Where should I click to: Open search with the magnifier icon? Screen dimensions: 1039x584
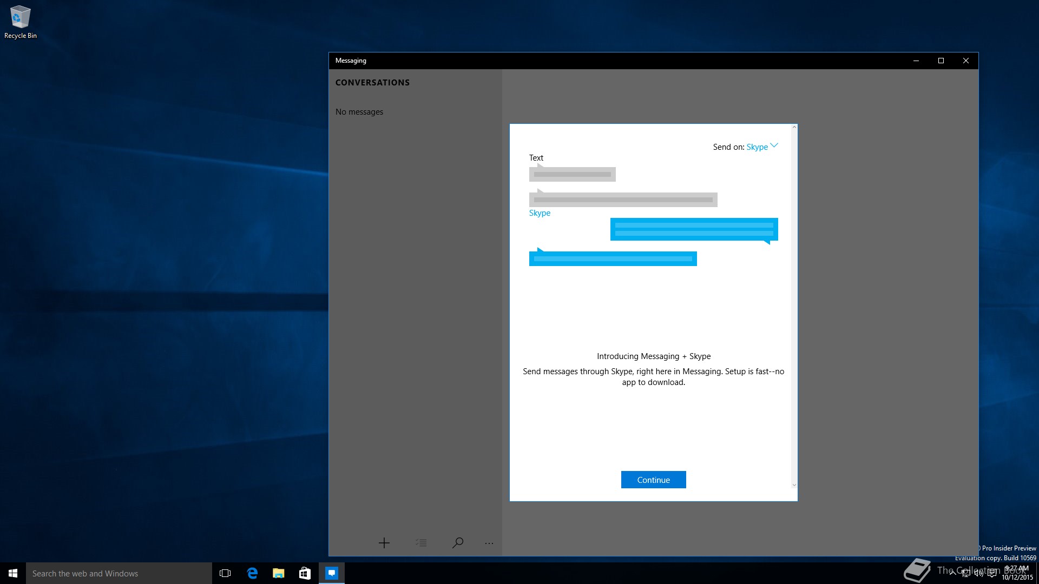click(458, 543)
